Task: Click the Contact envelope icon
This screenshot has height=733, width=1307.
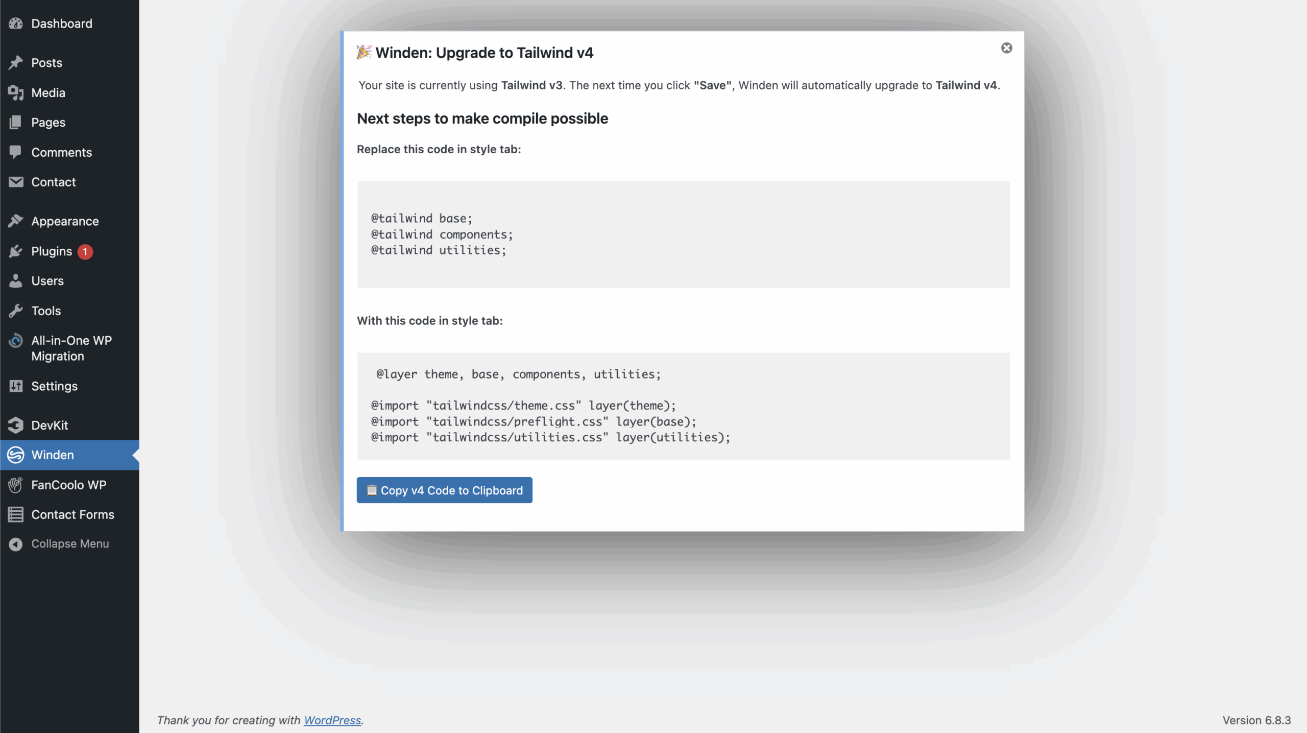Action: [x=16, y=182]
